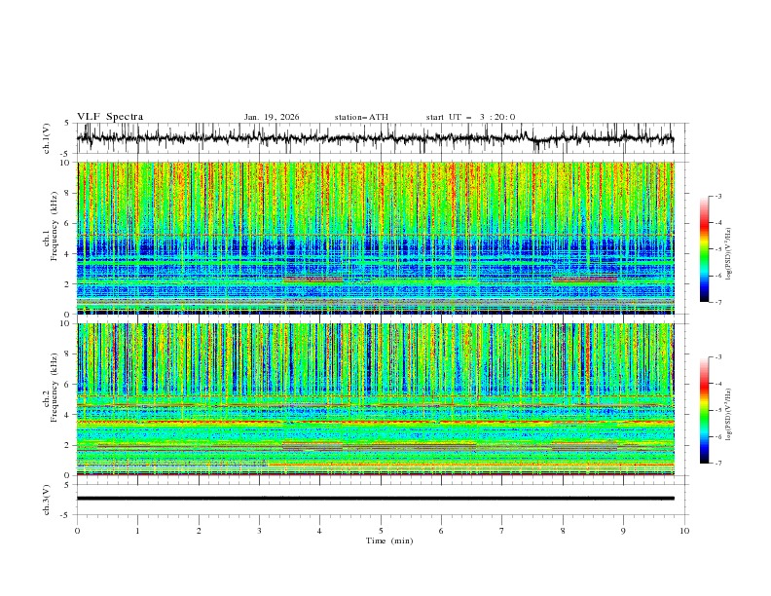Click the "ch.1(V)" waveform axis label

[47, 138]
